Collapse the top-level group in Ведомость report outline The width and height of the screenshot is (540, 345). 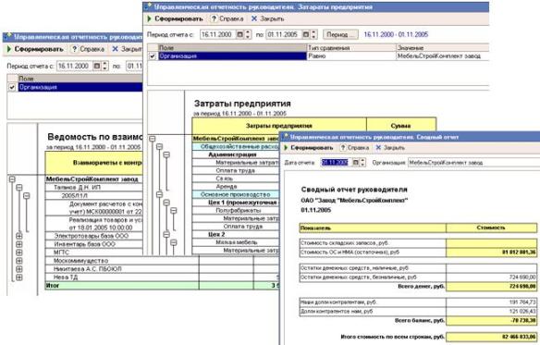coord(12,179)
